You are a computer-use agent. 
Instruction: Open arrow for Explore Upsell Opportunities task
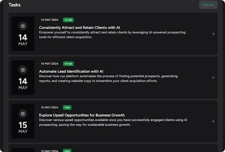(x=213, y=121)
